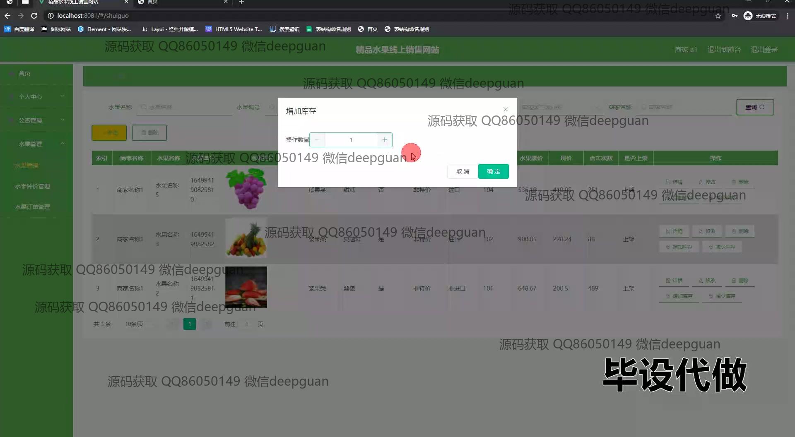795x437 pixels.
Task: Switch to the second 首页 browser tab
Action: 182,2
